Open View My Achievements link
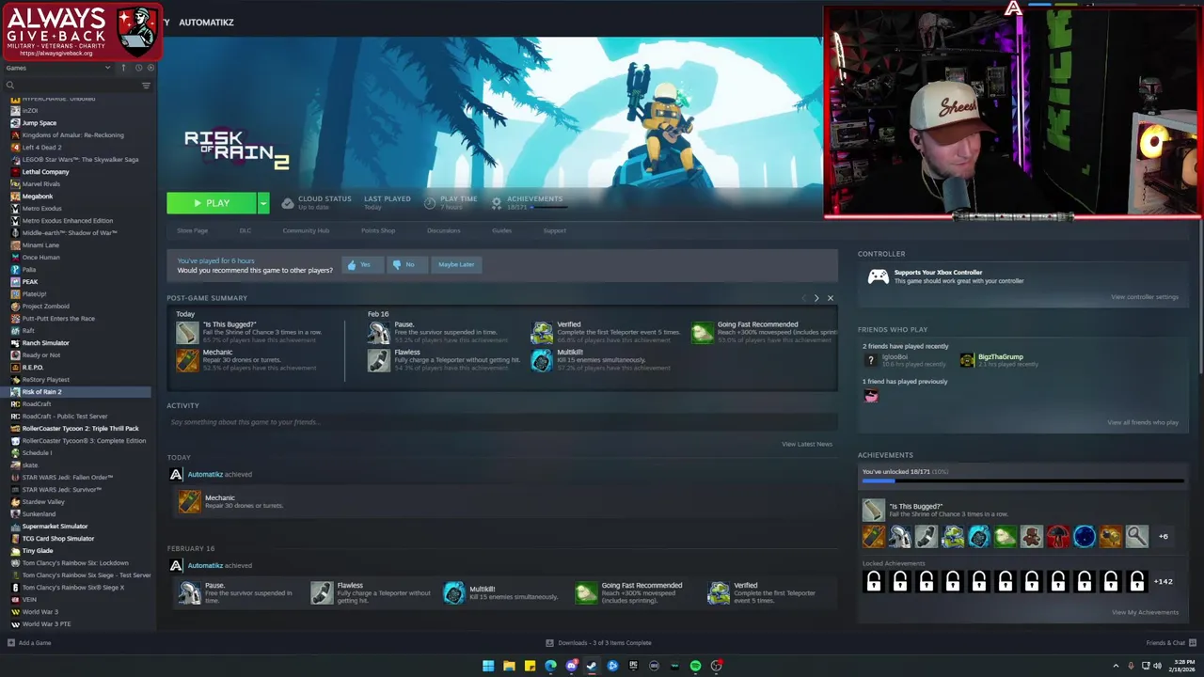1204x677 pixels. (1145, 612)
